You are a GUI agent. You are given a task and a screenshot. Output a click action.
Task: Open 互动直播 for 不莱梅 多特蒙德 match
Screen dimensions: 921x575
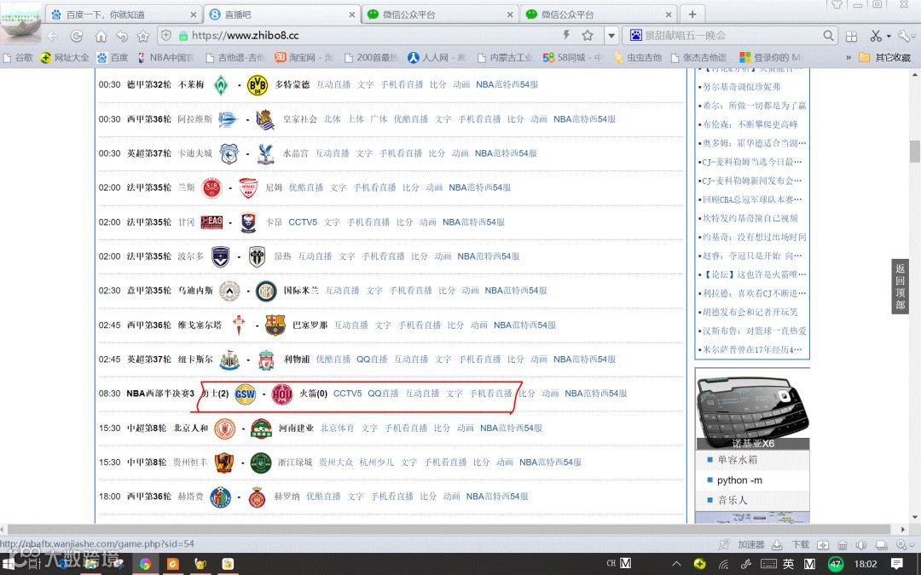333,84
